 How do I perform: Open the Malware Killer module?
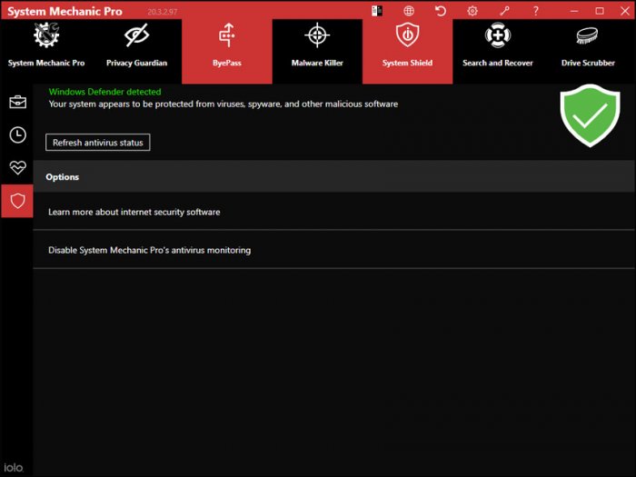click(317, 52)
